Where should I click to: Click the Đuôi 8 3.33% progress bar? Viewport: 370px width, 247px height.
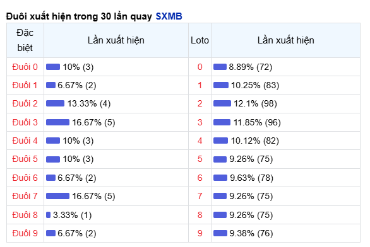click(49, 215)
